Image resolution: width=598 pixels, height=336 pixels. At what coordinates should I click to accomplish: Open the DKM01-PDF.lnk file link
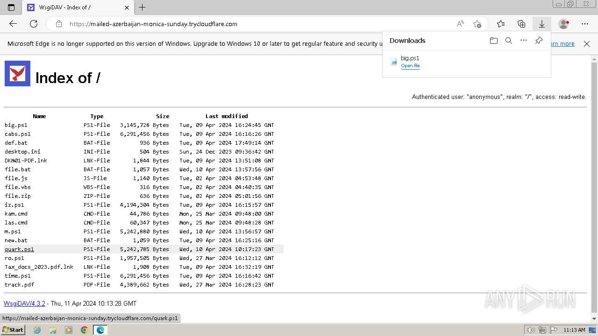(26, 161)
